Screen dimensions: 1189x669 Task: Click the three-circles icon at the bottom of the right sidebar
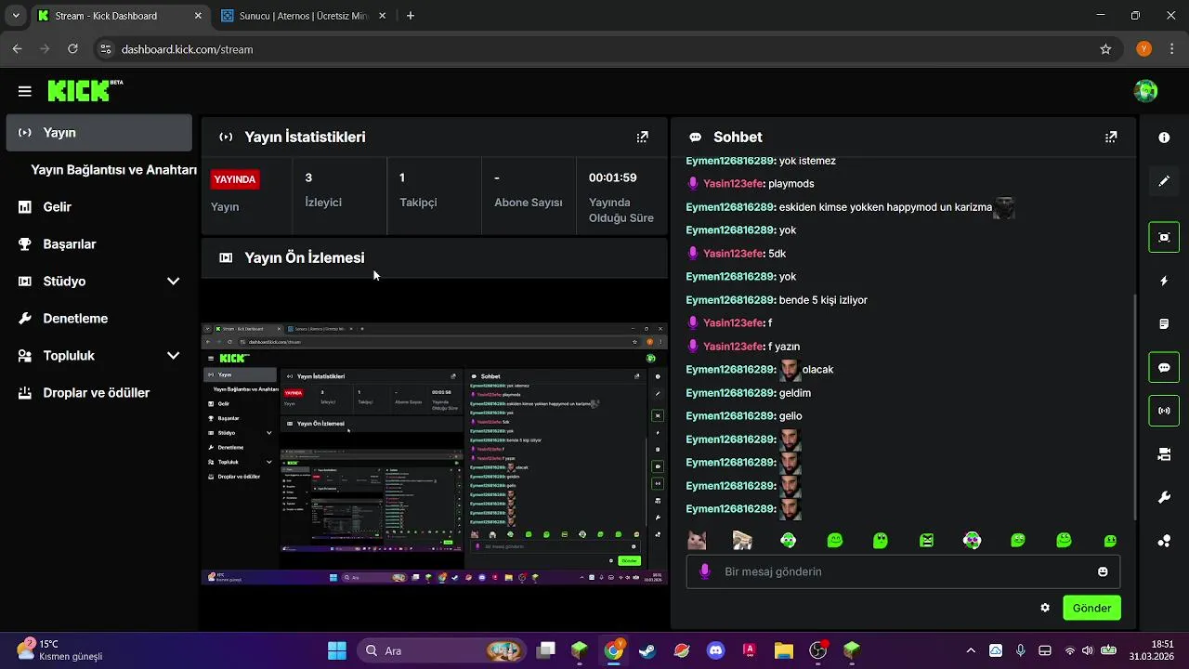(1164, 541)
